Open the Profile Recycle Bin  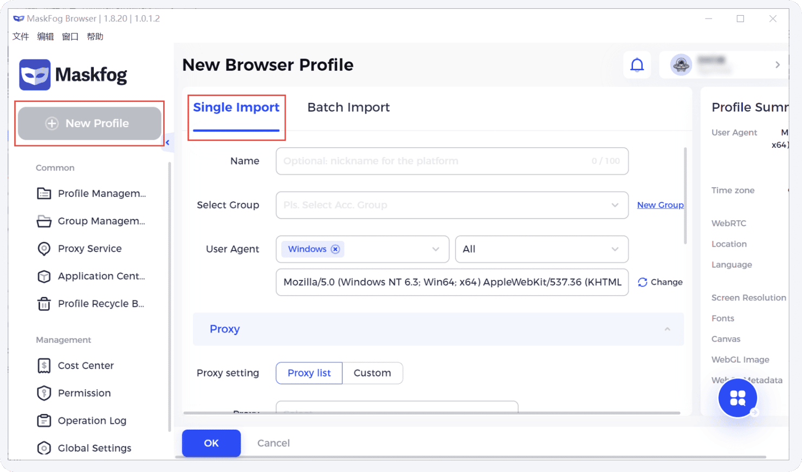(90, 304)
